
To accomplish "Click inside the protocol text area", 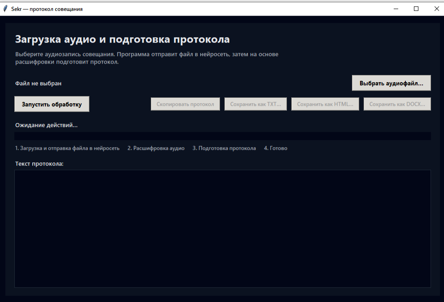I will pyautogui.click(x=223, y=228).
